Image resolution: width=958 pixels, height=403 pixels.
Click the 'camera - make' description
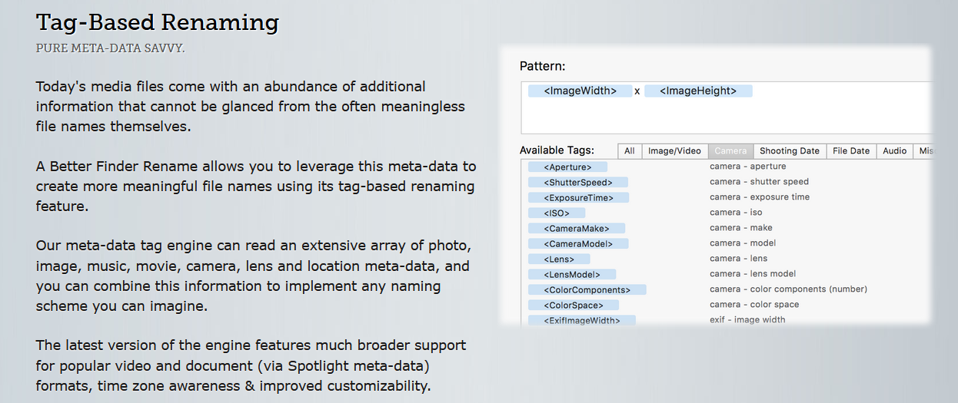[740, 228]
